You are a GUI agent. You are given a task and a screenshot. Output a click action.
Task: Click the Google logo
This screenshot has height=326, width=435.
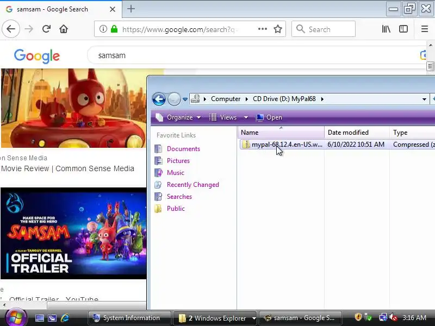(37, 56)
